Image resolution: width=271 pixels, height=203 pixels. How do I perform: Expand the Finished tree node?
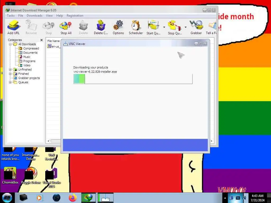tap(10, 74)
